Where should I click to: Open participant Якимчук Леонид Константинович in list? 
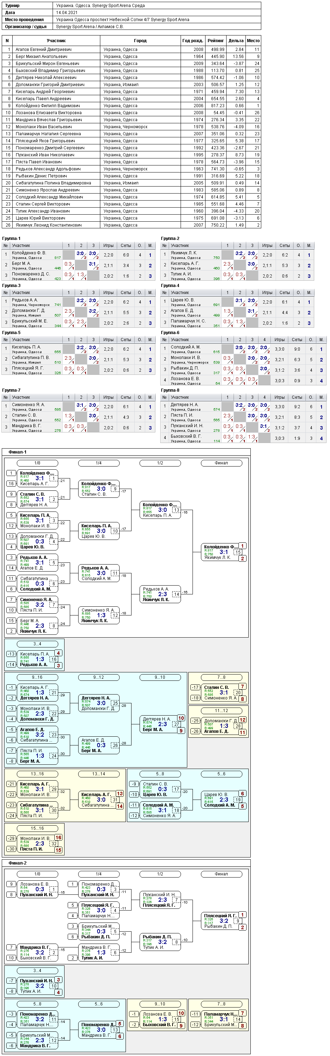tap(48, 225)
